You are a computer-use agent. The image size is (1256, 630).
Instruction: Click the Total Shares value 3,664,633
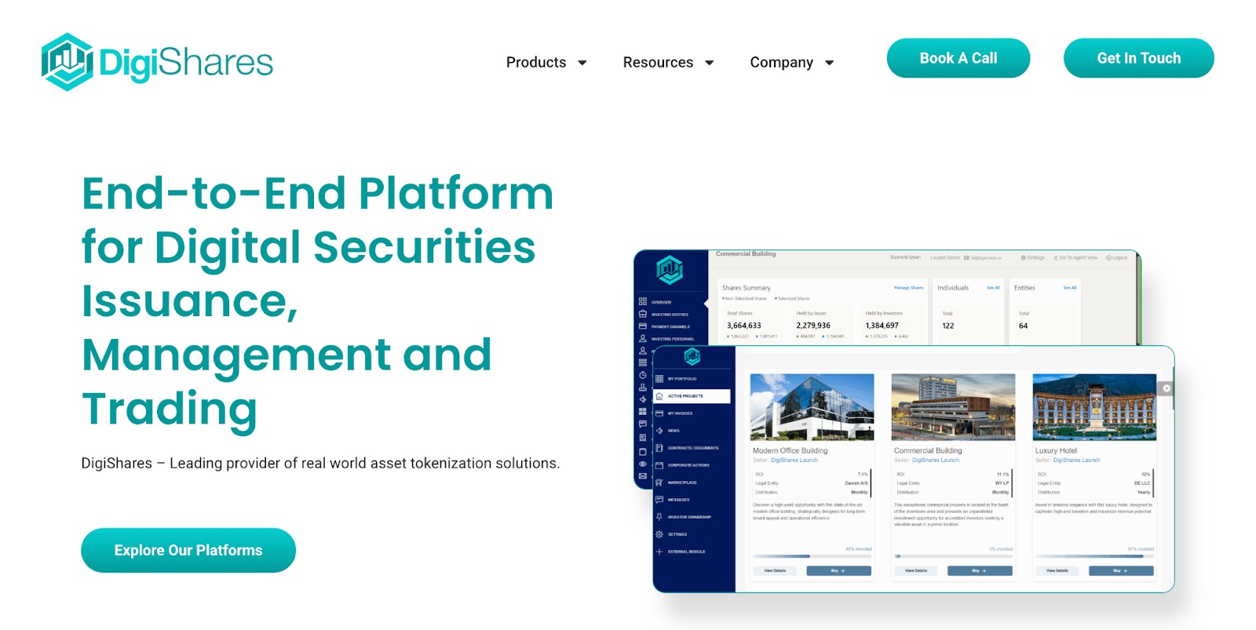tap(744, 326)
